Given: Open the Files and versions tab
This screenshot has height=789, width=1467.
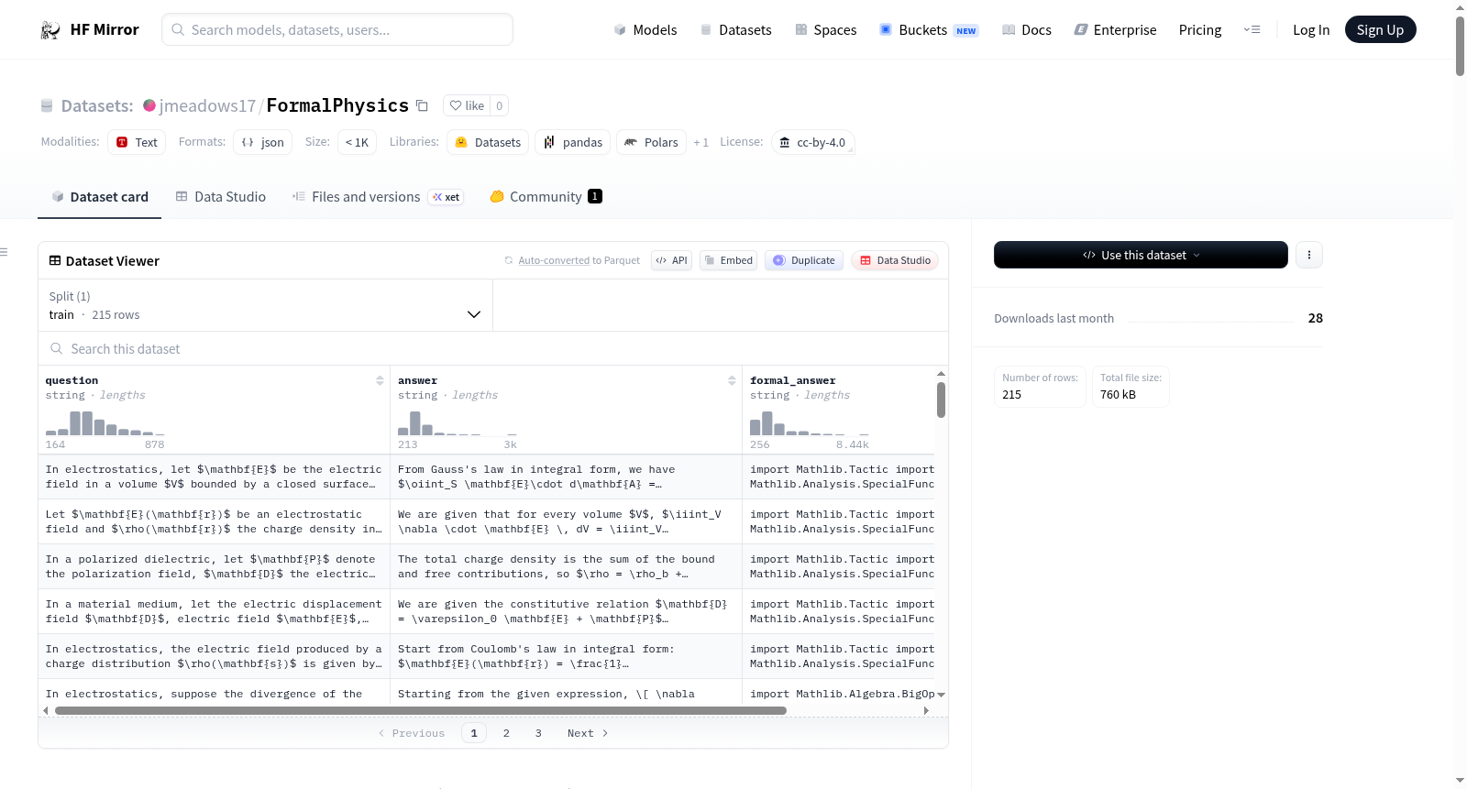Looking at the screenshot, I should [377, 196].
